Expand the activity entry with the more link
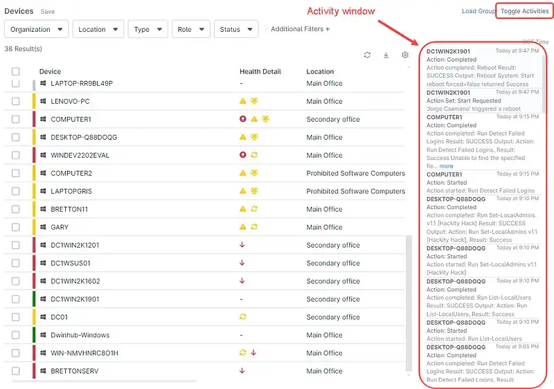The width and height of the screenshot is (554, 389). pyautogui.click(x=446, y=166)
